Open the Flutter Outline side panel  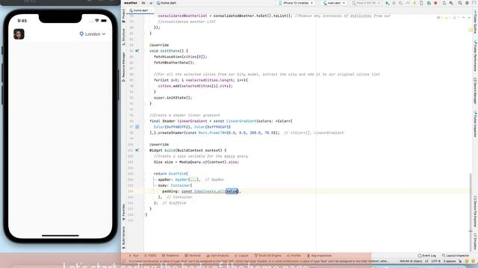point(475,22)
